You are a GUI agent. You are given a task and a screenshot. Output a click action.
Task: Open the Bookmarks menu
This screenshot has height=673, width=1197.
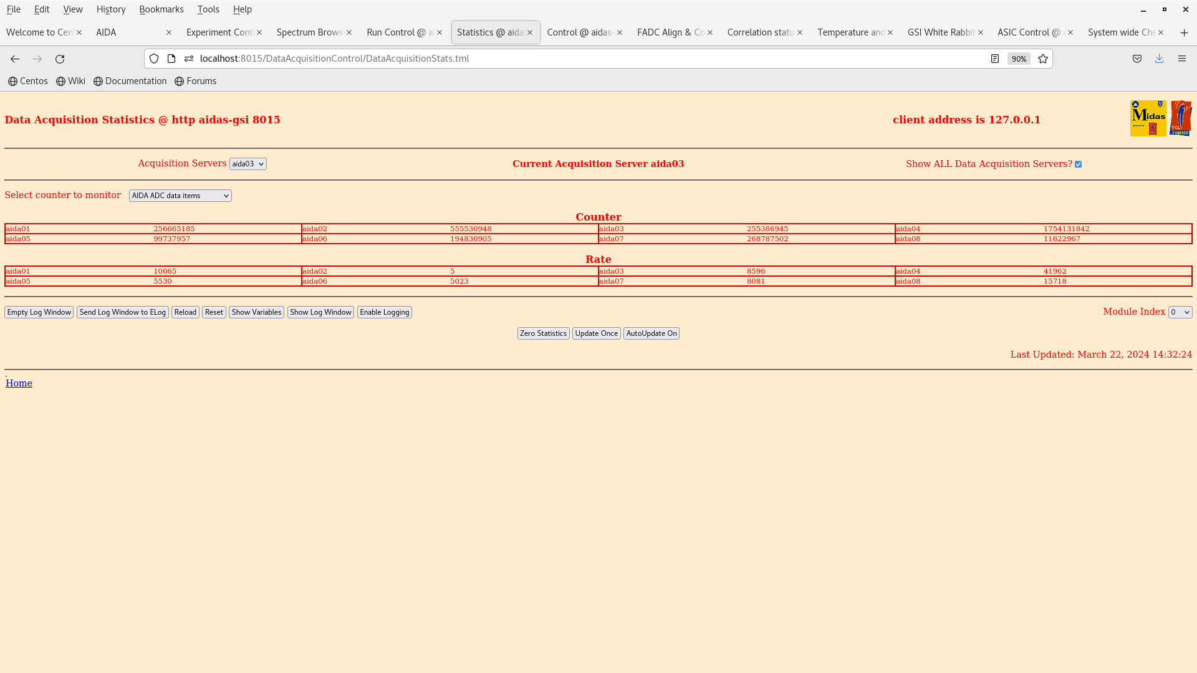click(x=161, y=9)
